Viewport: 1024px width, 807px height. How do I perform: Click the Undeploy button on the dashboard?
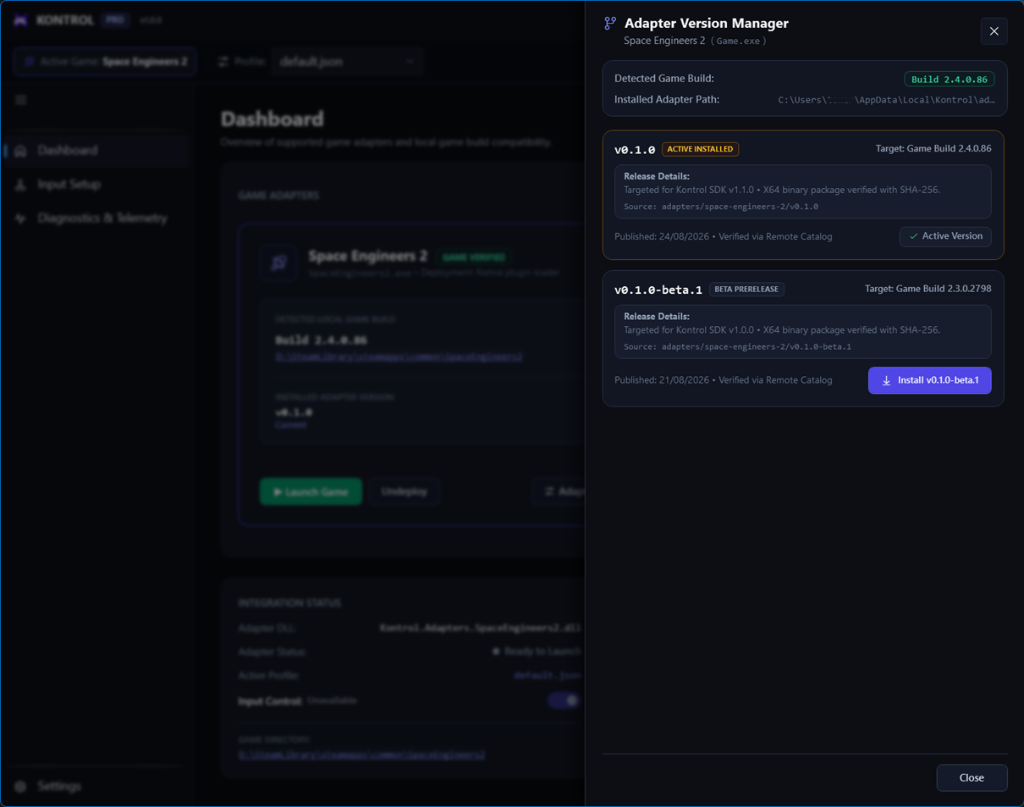[x=405, y=492]
